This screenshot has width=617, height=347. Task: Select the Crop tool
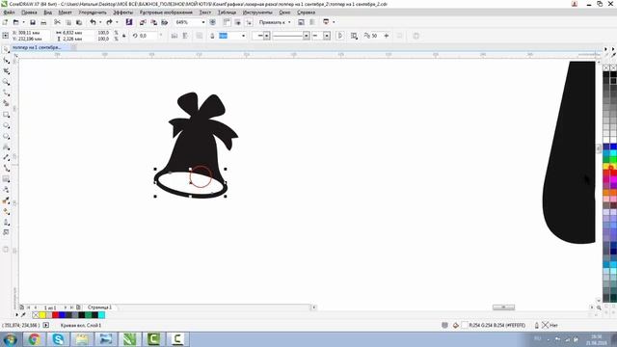[6, 71]
